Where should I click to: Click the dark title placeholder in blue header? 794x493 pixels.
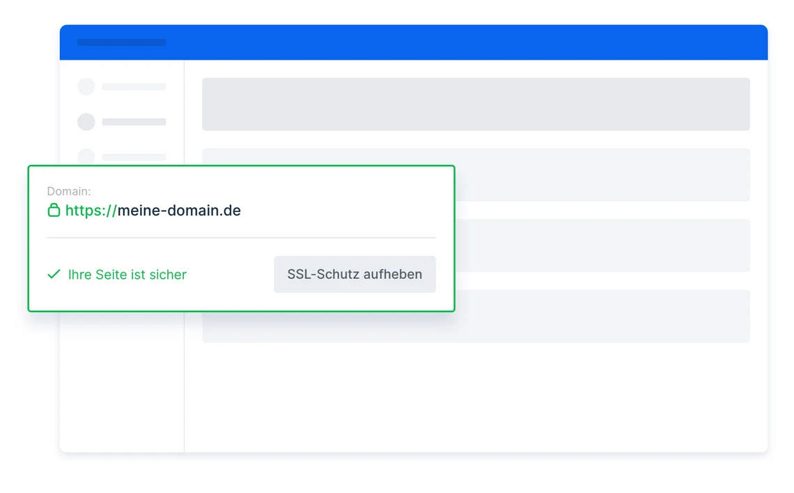click(121, 42)
